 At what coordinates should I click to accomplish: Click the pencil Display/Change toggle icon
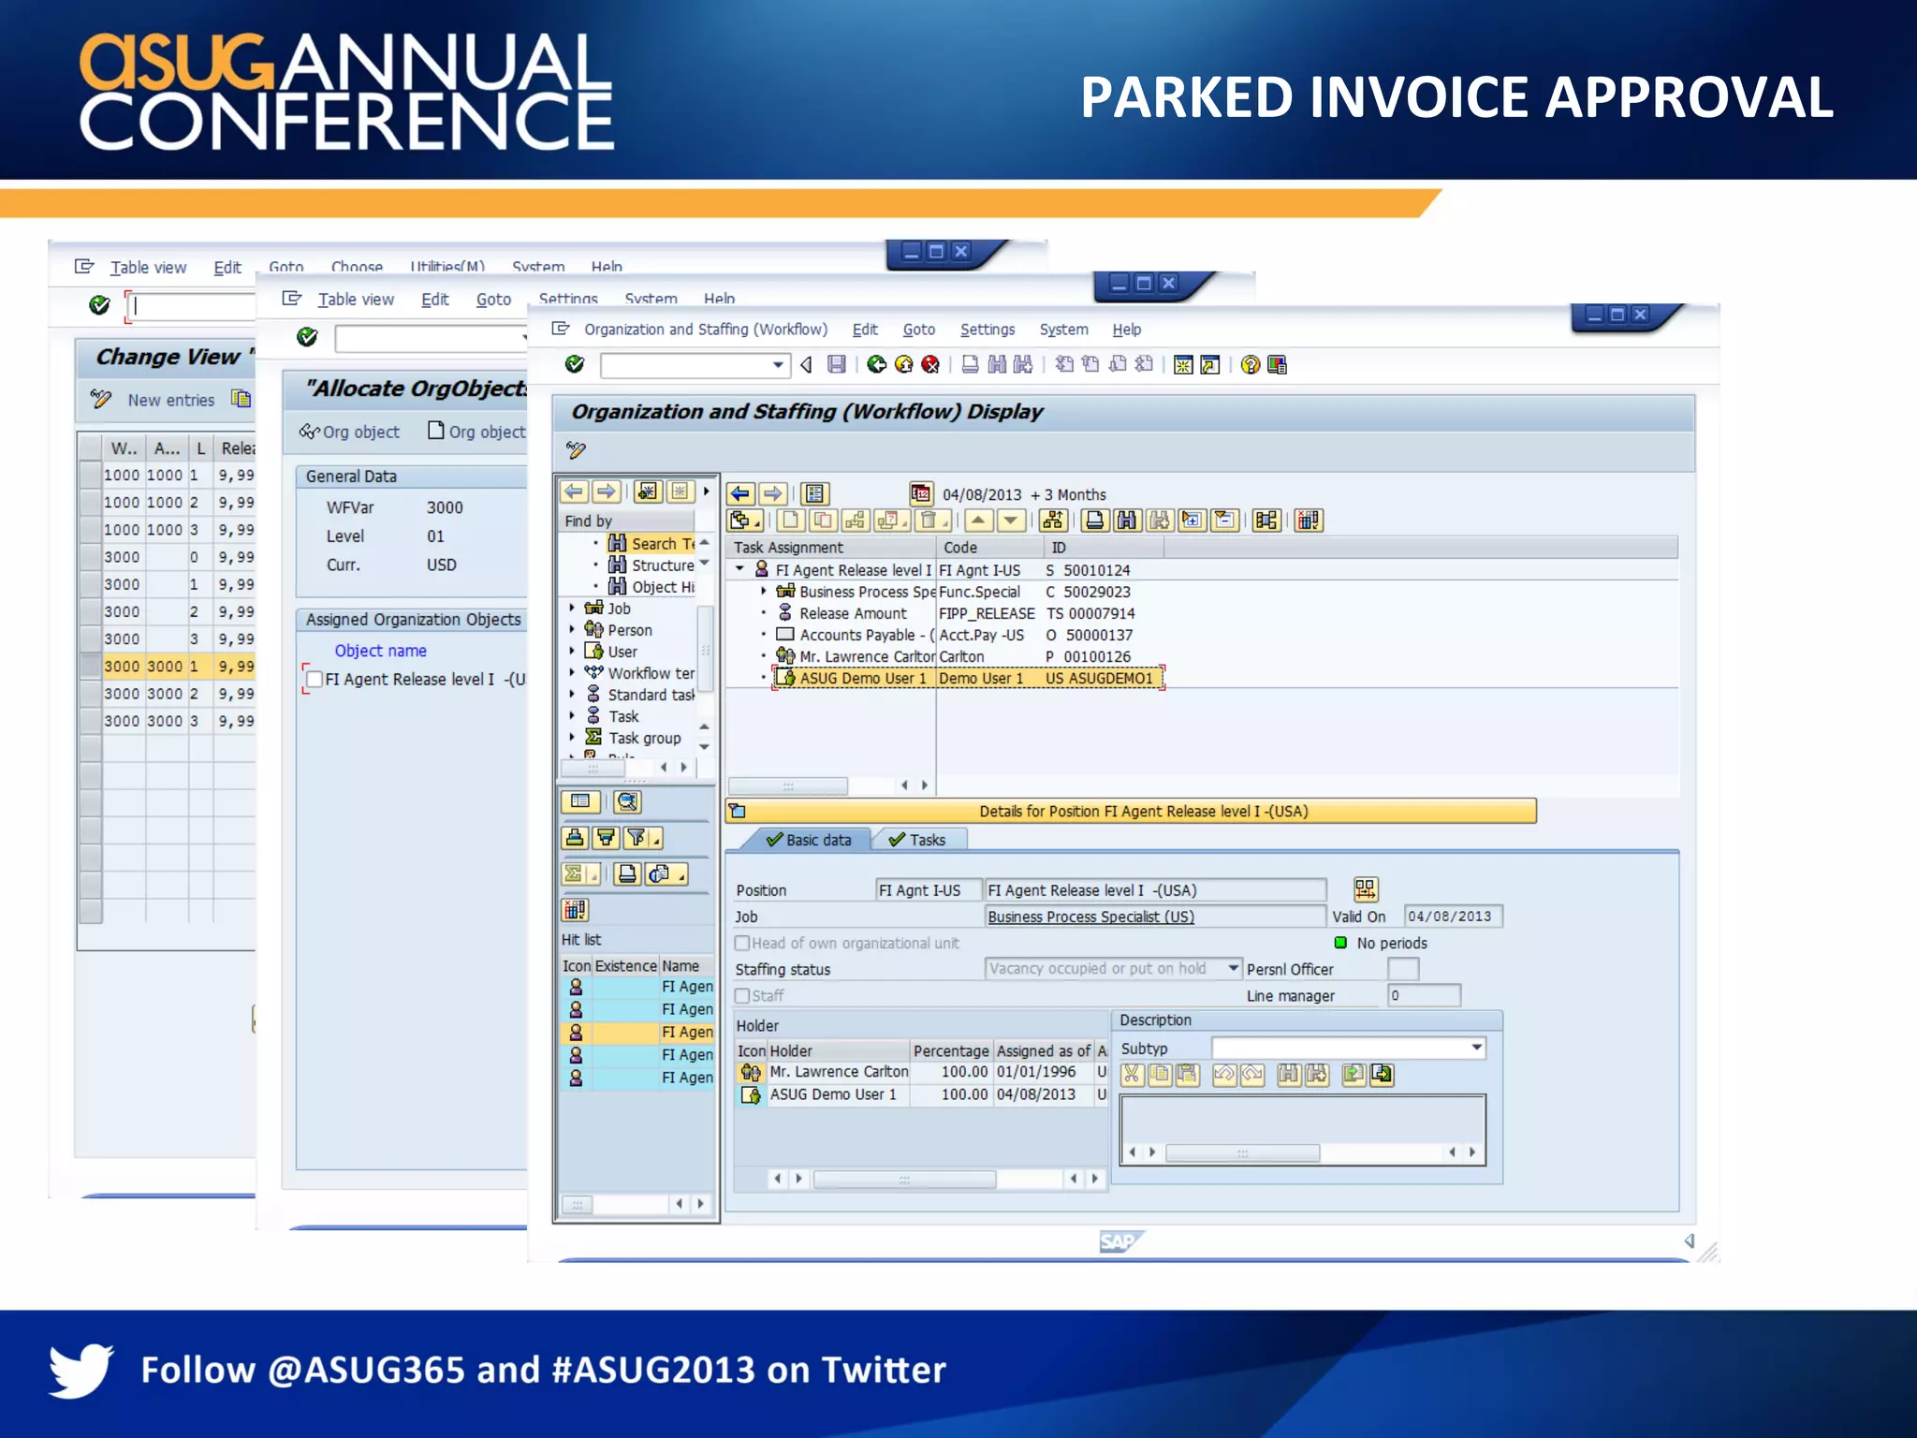tap(577, 450)
